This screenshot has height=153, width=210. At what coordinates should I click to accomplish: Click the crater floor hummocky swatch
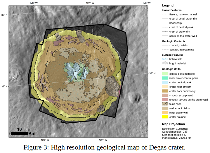click(x=165, y=91)
